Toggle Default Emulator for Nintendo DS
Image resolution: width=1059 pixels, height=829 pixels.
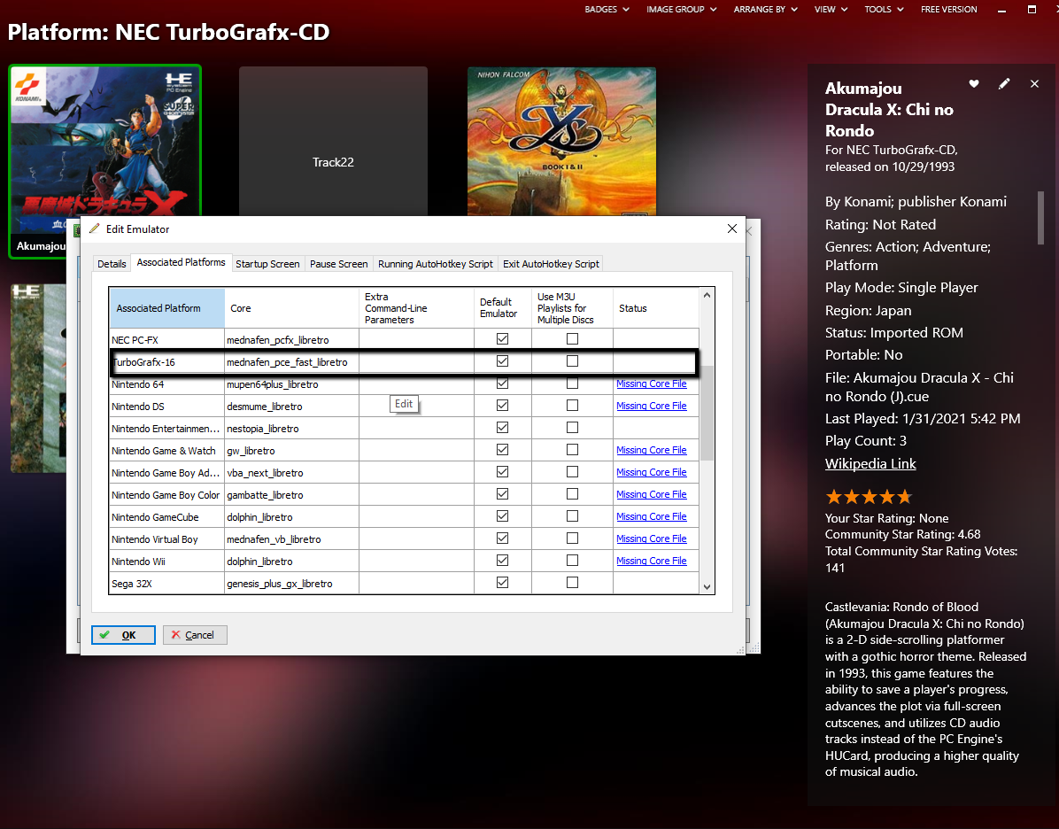[x=502, y=406]
